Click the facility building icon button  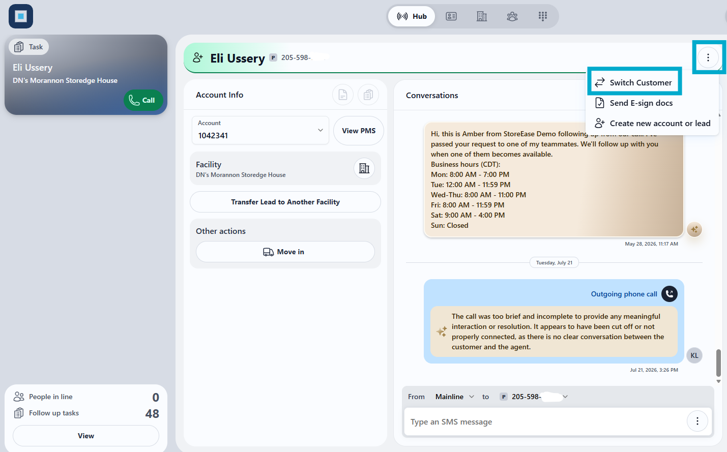pos(364,168)
